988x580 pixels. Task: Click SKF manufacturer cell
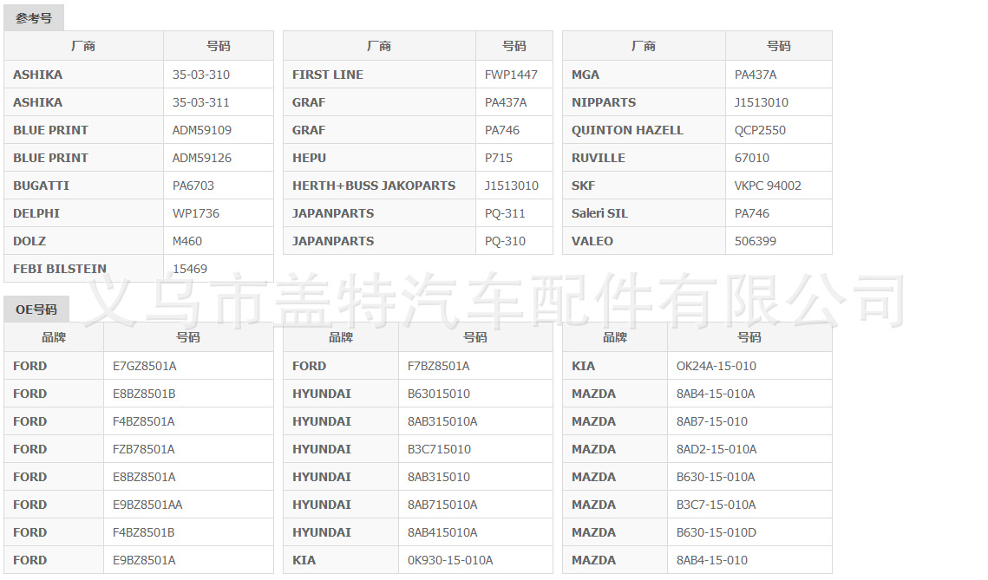pyautogui.click(x=644, y=186)
